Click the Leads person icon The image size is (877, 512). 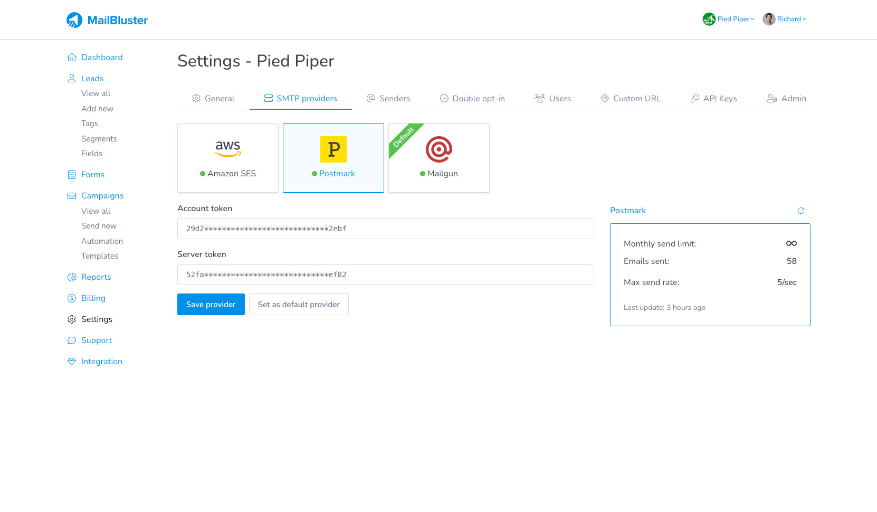point(72,78)
